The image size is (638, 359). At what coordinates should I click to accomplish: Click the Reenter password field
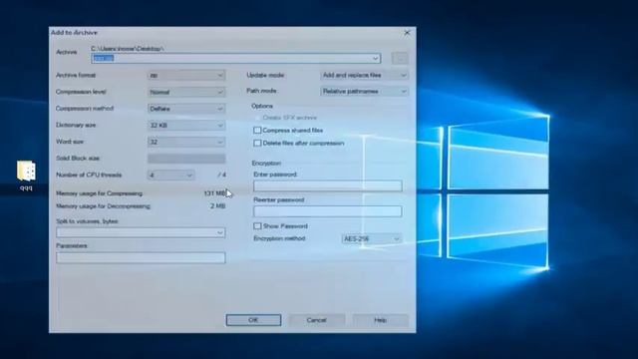[x=328, y=211]
